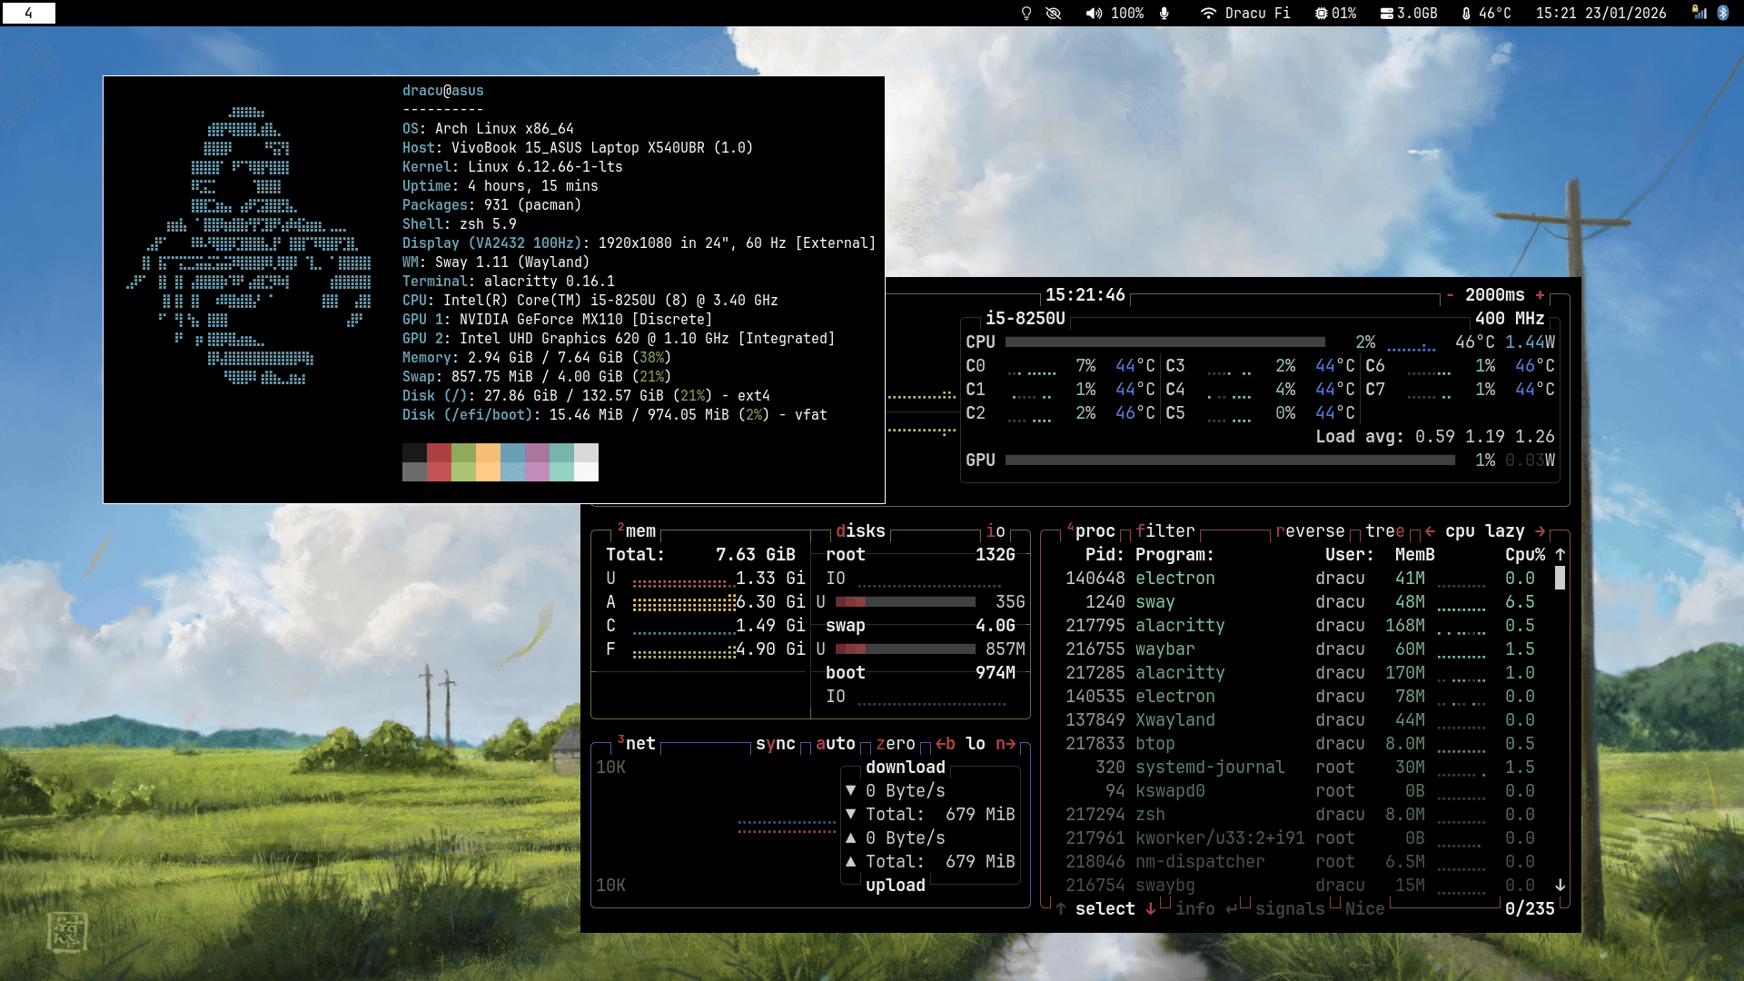1744x981 pixels.
Task: Toggle sync in the net panel
Action: [776, 744]
